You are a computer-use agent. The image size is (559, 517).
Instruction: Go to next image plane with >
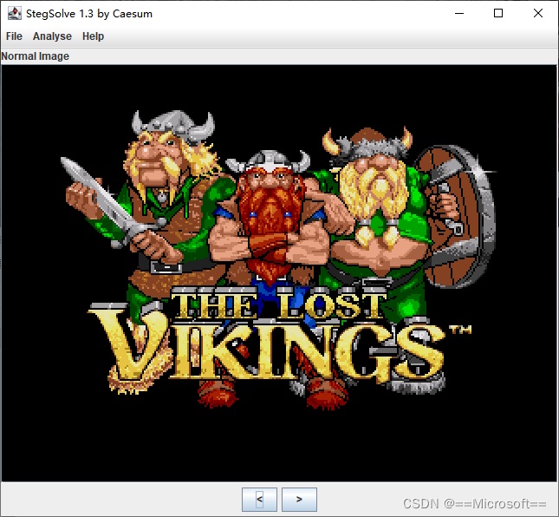click(x=300, y=499)
